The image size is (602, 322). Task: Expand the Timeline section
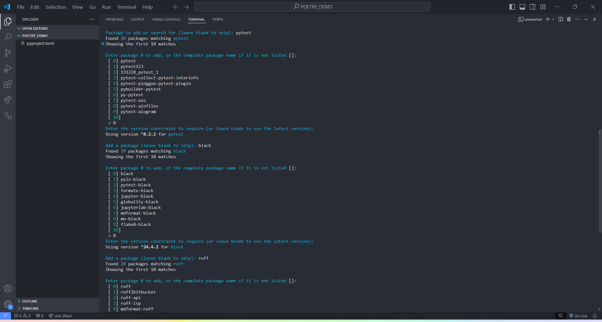point(58,309)
